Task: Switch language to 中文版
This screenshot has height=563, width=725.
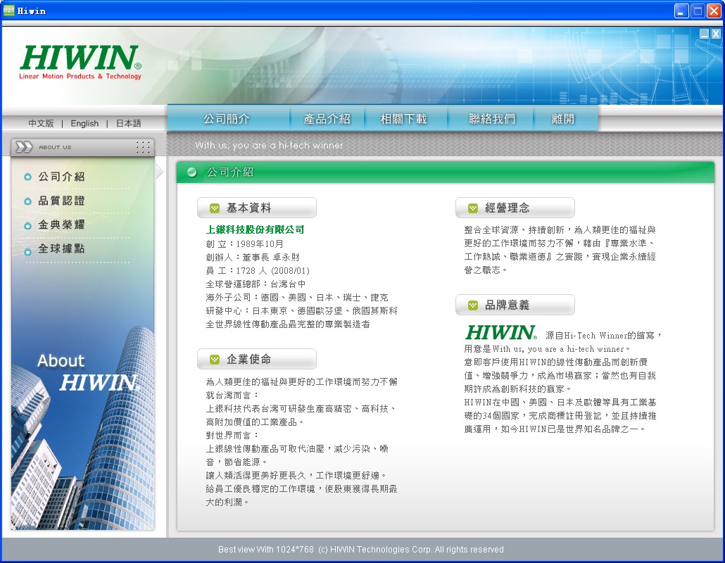Action: click(x=41, y=123)
